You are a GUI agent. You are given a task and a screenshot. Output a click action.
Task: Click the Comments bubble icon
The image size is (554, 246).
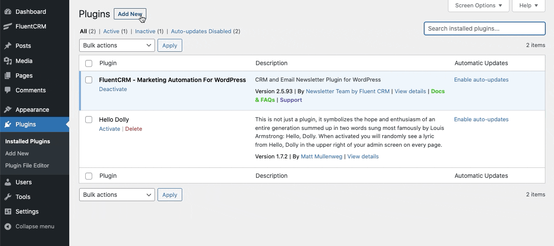tap(8, 90)
